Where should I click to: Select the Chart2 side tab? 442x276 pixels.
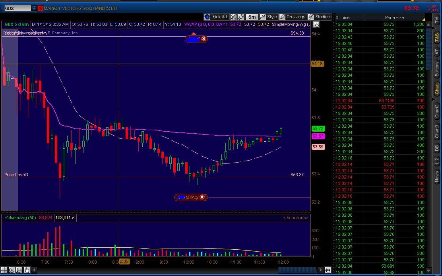click(x=437, y=111)
